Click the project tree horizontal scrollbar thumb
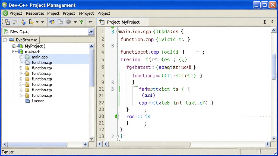This screenshot has width=278, height=156. click(x=37, y=144)
